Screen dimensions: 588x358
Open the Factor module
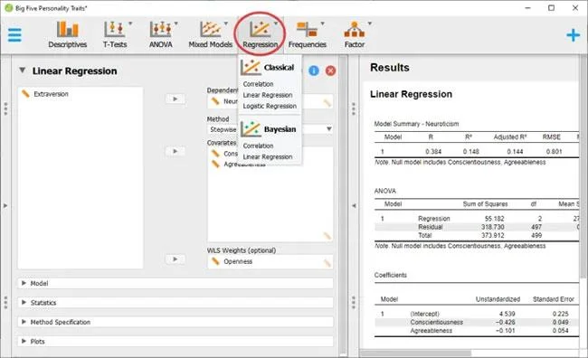coord(355,34)
